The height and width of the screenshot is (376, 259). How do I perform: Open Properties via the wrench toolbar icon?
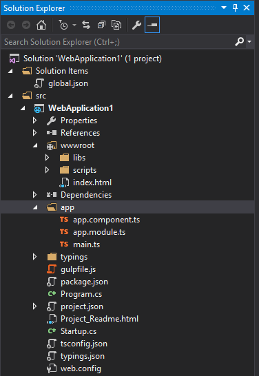tap(136, 25)
